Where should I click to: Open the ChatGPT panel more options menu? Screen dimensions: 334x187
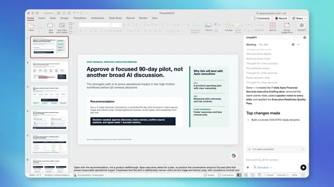coord(299,45)
